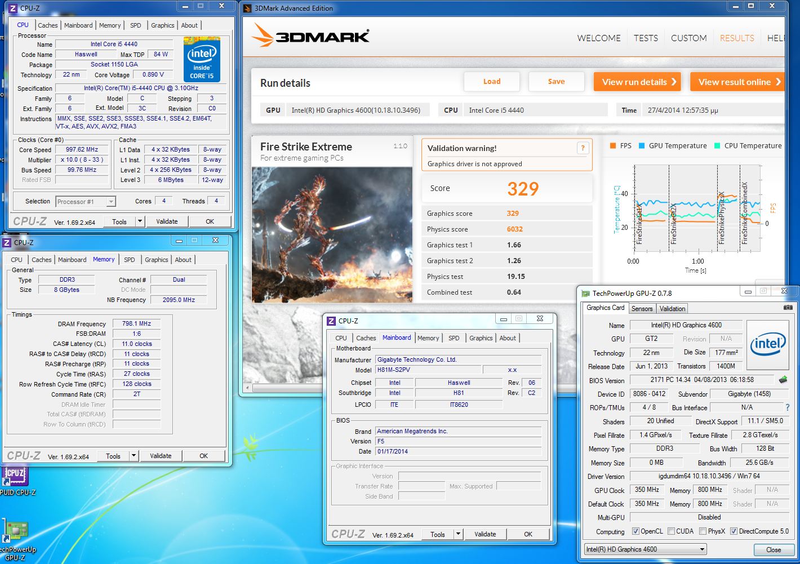The height and width of the screenshot is (564, 800).
Task: Click the Core Speed value 997.62 MHz
Action: coord(82,149)
